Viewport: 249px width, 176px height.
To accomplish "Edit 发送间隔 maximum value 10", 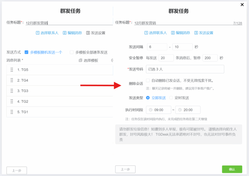I will point(183,47).
